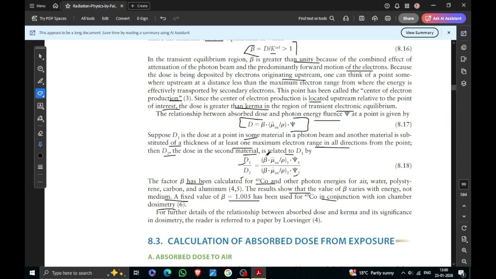Open the E-Sign tab
The height and width of the screenshot is (279, 496).
click(142, 18)
